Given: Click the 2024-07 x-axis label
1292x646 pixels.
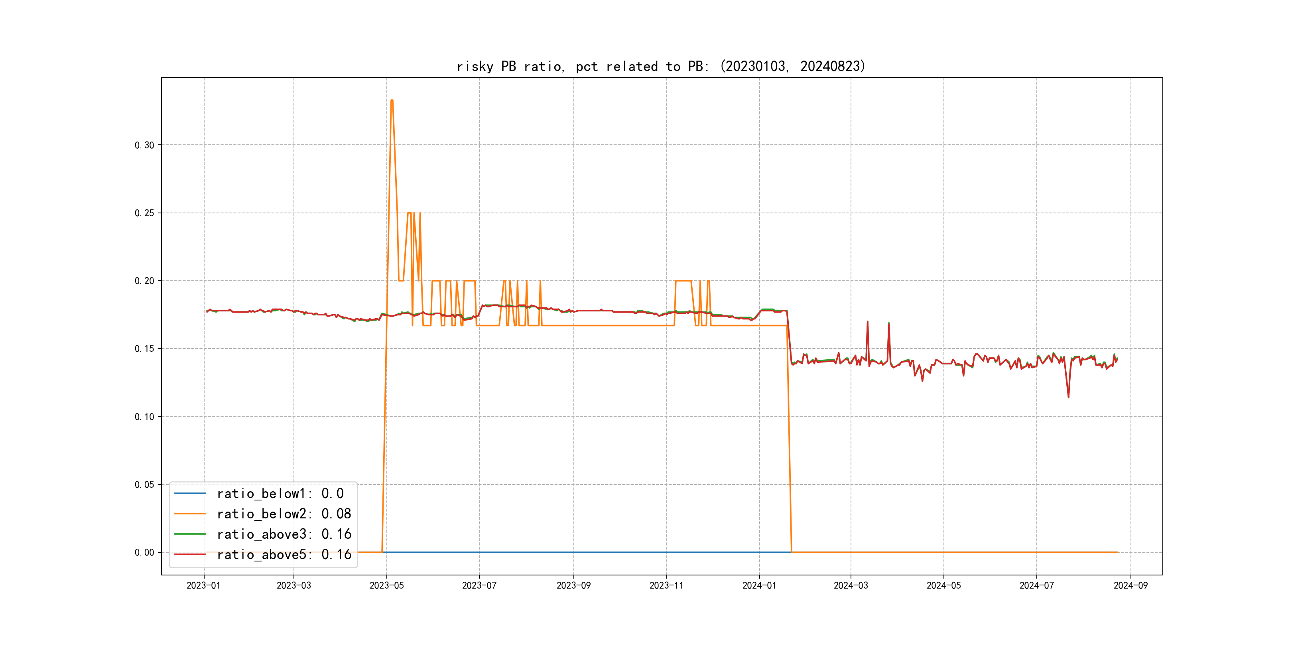Looking at the screenshot, I should point(1036,585).
